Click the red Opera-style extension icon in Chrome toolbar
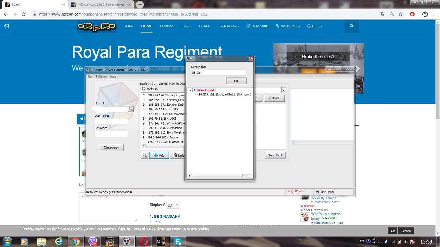This screenshot has width=440, height=247. click(x=412, y=14)
